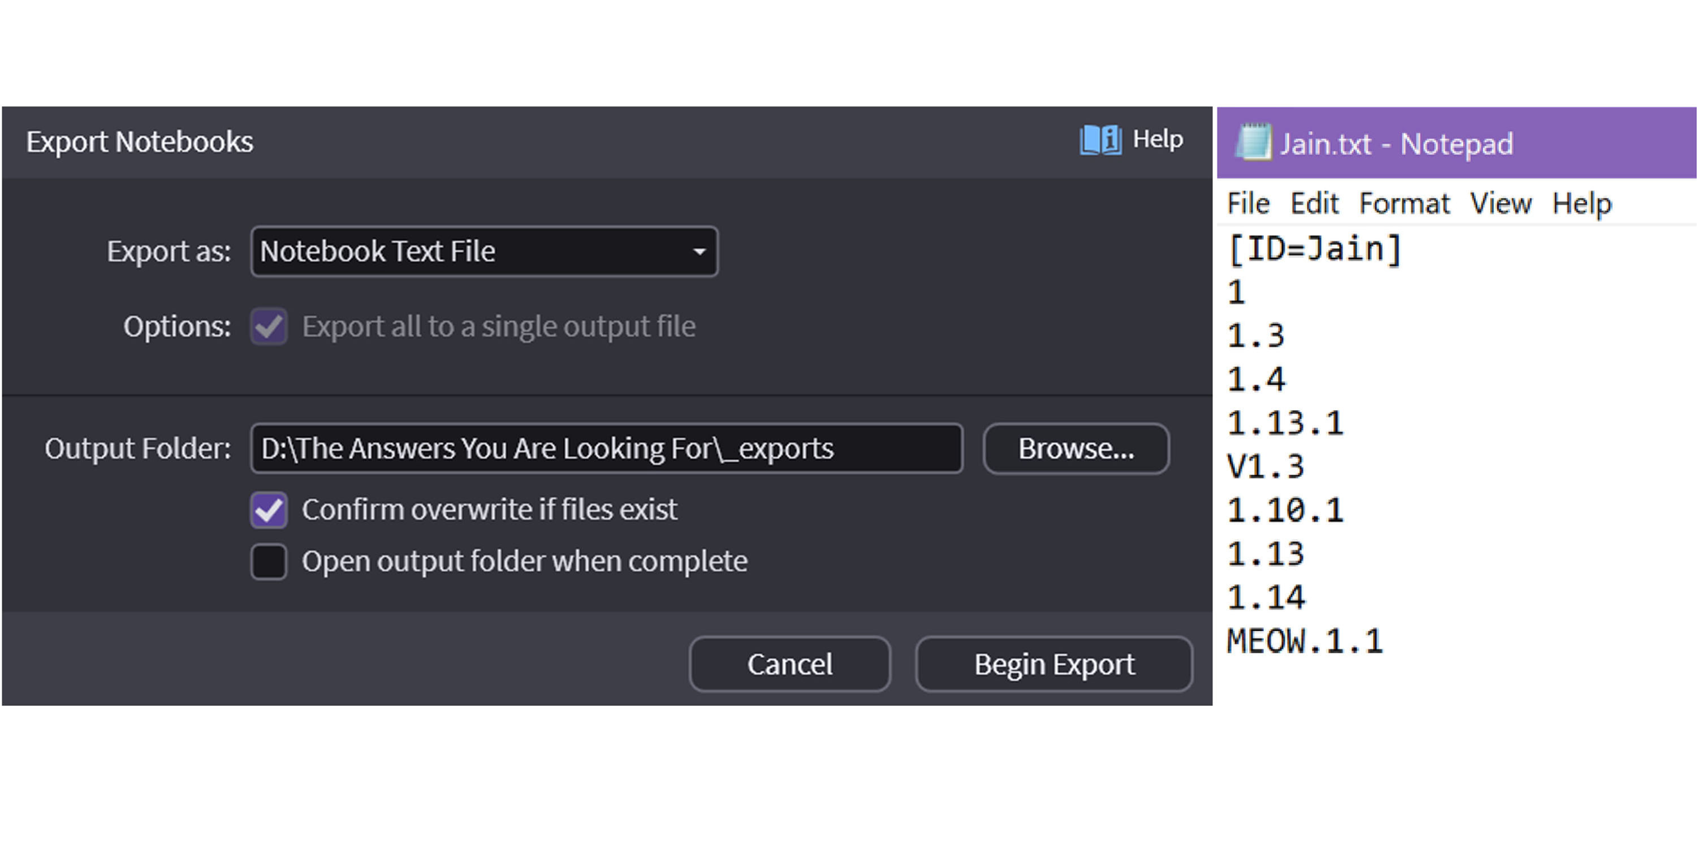Click the Cancel button
The image size is (1697, 849).
[x=789, y=664]
